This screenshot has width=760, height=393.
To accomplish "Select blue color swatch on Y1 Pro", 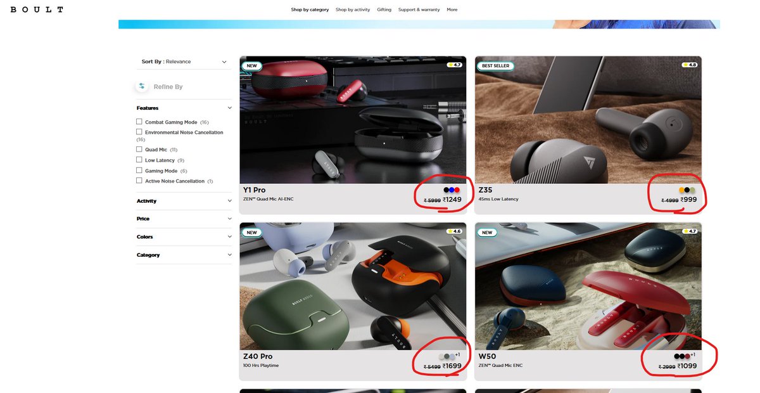I will 452,190.
